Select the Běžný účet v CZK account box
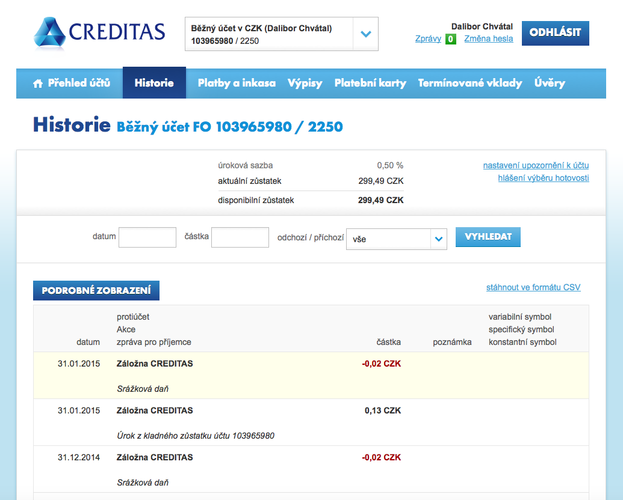The image size is (623, 500). tap(281, 34)
